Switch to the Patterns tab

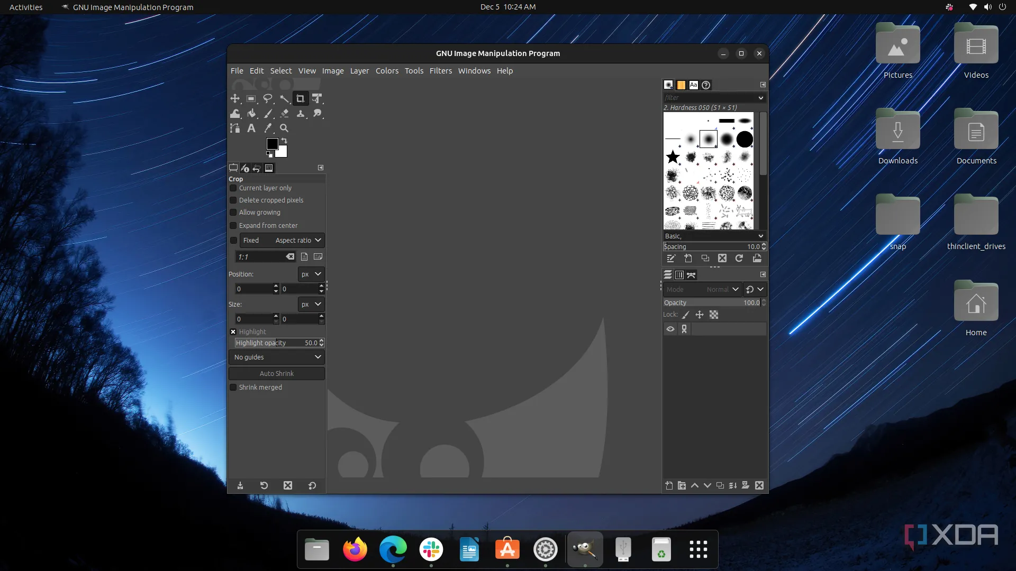tap(681, 85)
